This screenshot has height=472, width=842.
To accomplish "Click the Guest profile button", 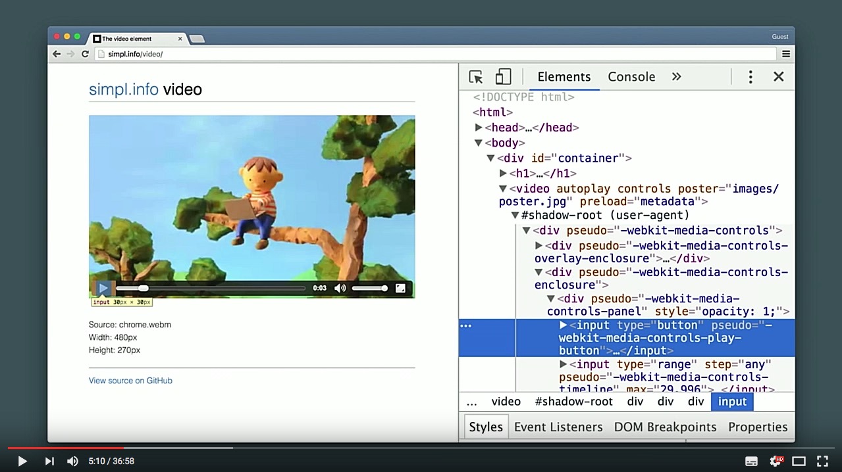I will [780, 37].
